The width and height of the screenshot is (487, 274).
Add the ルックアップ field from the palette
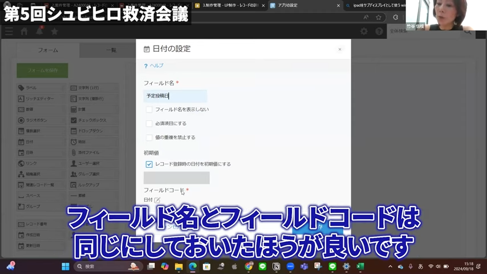[94, 185]
